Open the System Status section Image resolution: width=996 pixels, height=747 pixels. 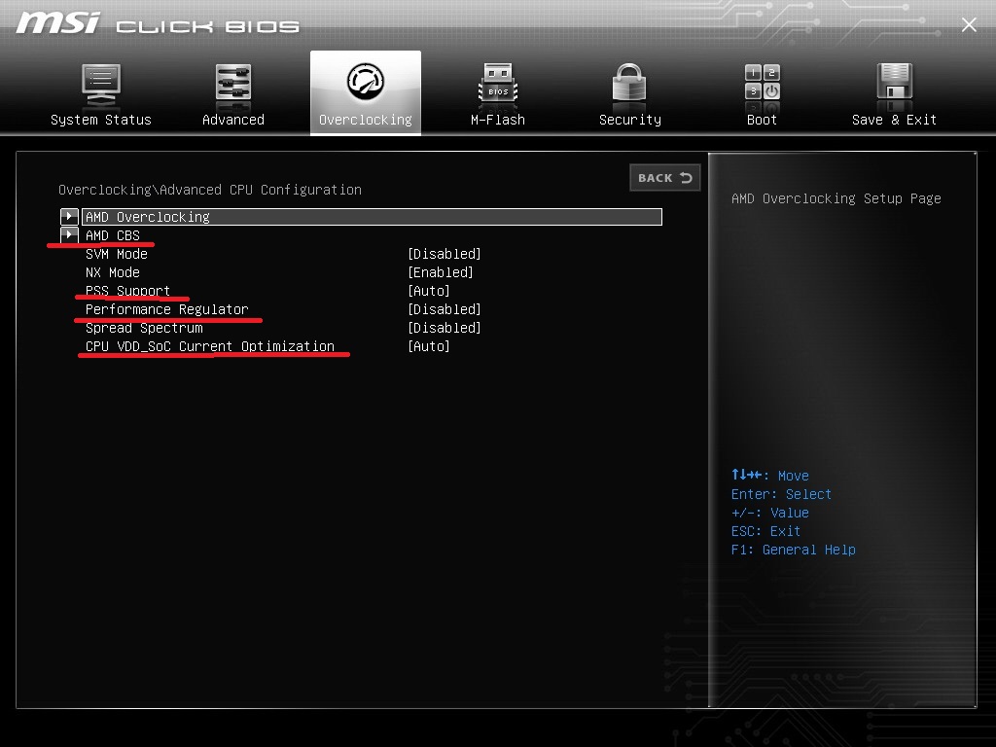tap(101, 90)
